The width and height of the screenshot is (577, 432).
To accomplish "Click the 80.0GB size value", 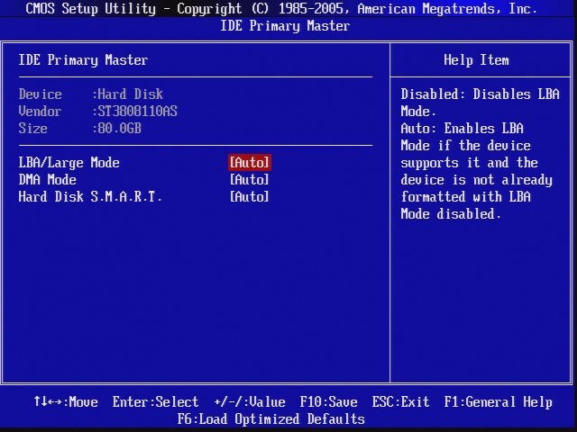I will [x=119, y=129].
